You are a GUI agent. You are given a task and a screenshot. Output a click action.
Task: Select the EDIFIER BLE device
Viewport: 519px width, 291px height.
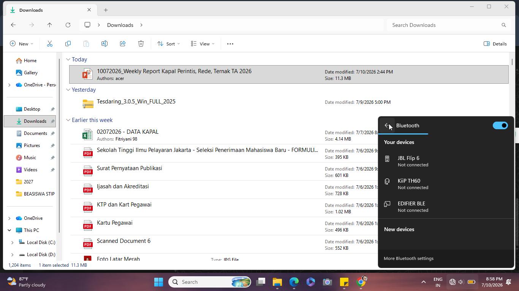coord(446,207)
